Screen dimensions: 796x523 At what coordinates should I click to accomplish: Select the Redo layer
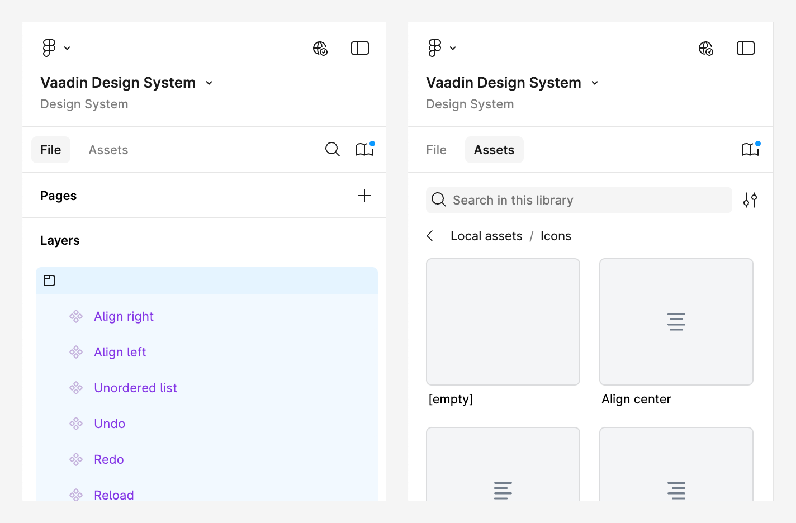109,459
